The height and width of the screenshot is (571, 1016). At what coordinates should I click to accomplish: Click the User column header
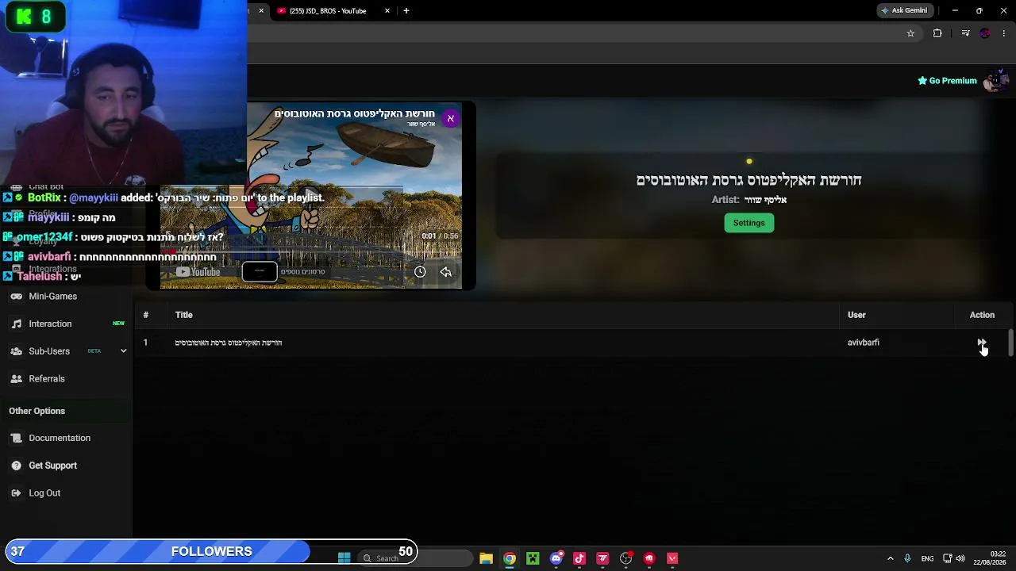tap(856, 315)
